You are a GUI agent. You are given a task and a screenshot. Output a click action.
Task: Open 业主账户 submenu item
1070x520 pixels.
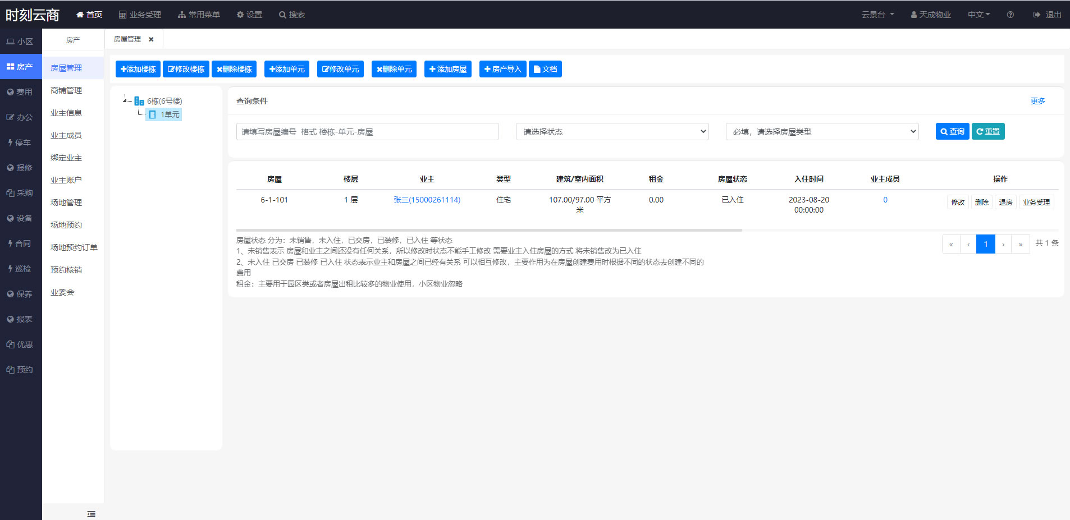click(x=73, y=180)
